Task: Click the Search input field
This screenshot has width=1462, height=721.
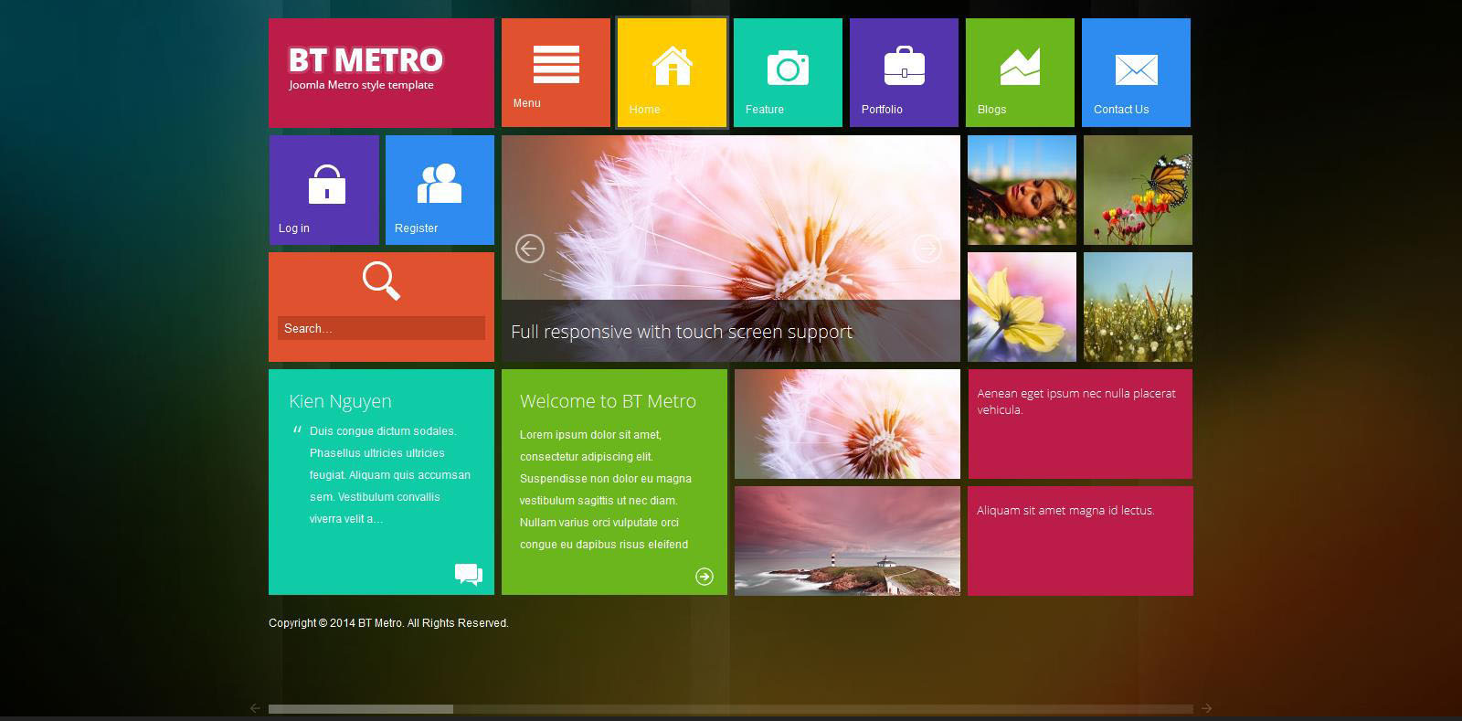Action: click(381, 328)
